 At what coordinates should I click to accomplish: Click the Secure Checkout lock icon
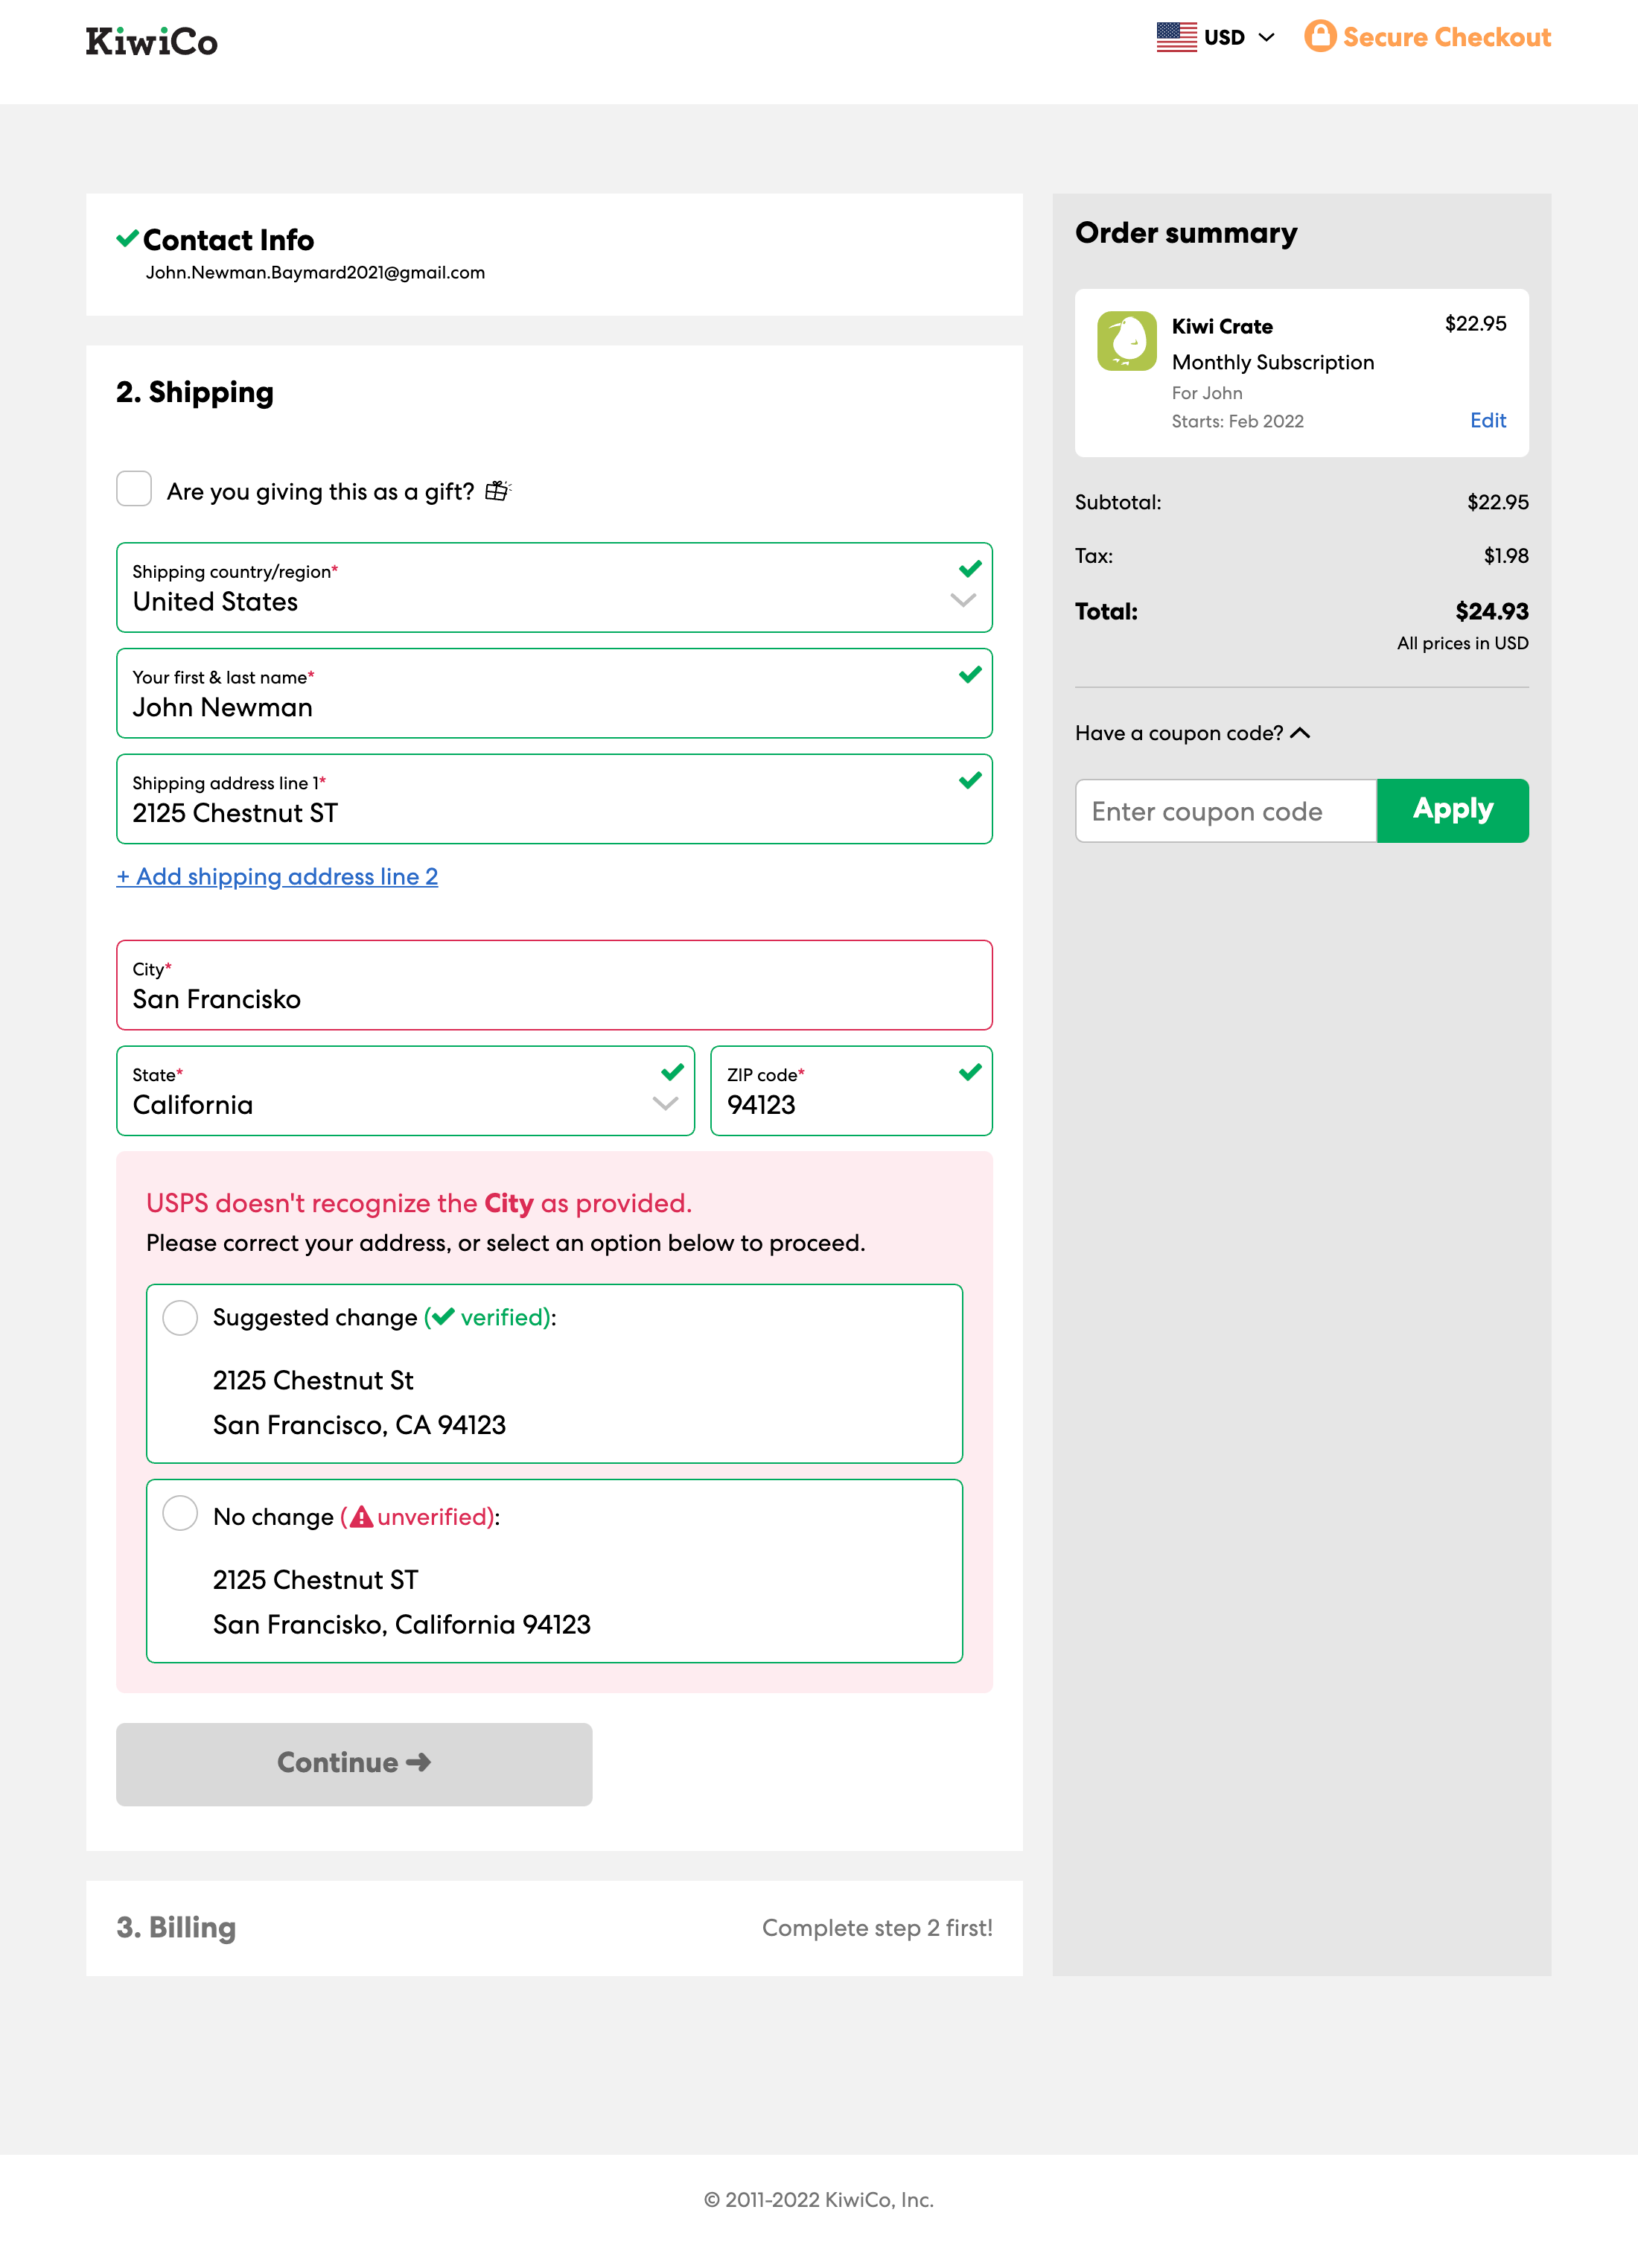1320,36
